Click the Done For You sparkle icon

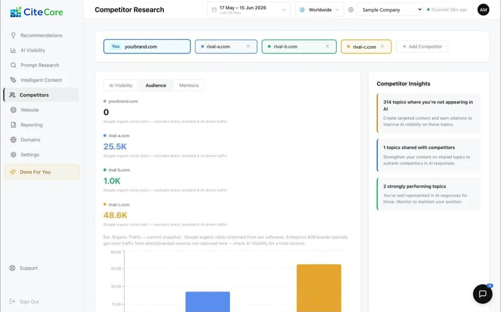(x=13, y=172)
